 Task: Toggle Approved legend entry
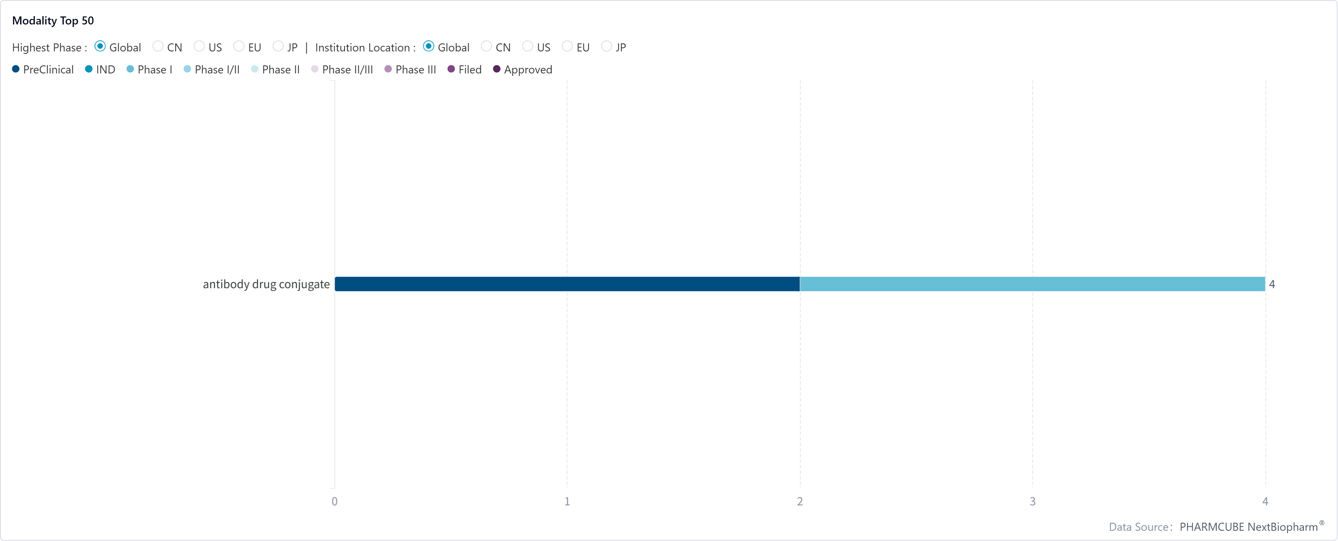(x=523, y=70)
